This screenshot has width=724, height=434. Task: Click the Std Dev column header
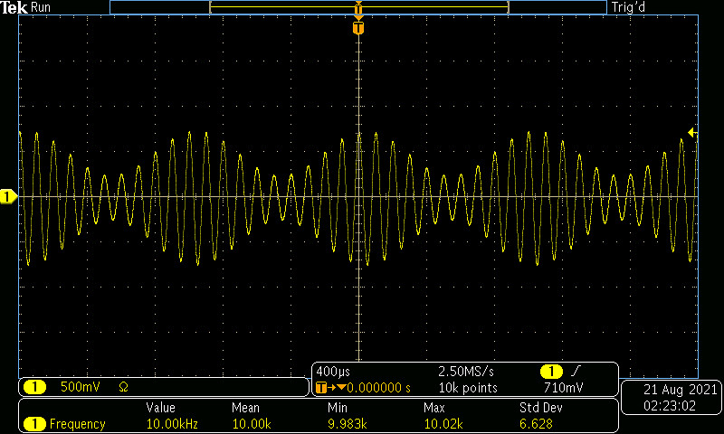click(x=540, y=408)
